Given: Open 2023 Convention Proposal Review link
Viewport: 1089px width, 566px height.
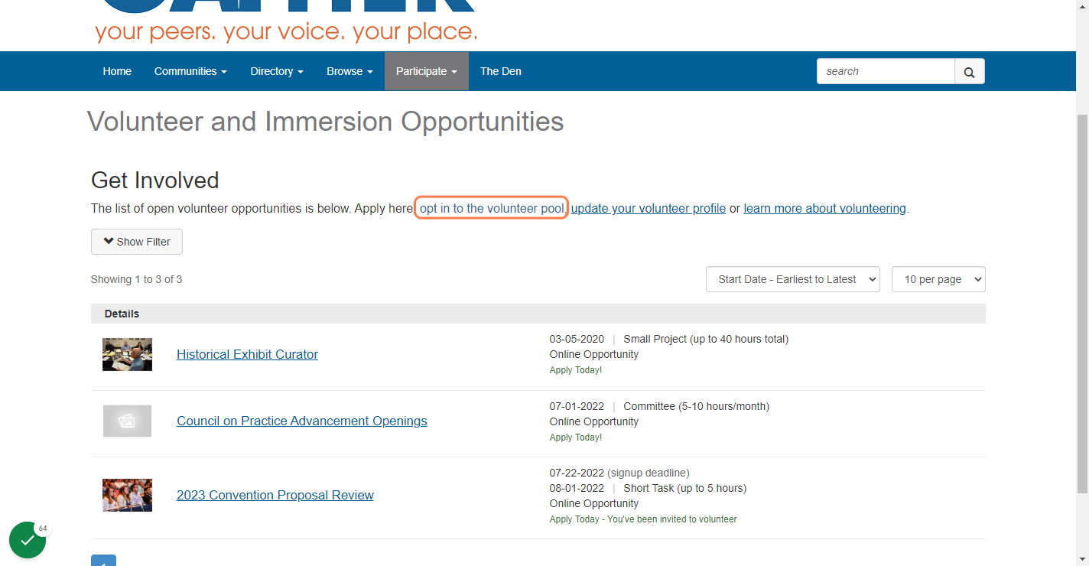Looking at the screenshot, I should click(275, 495).
